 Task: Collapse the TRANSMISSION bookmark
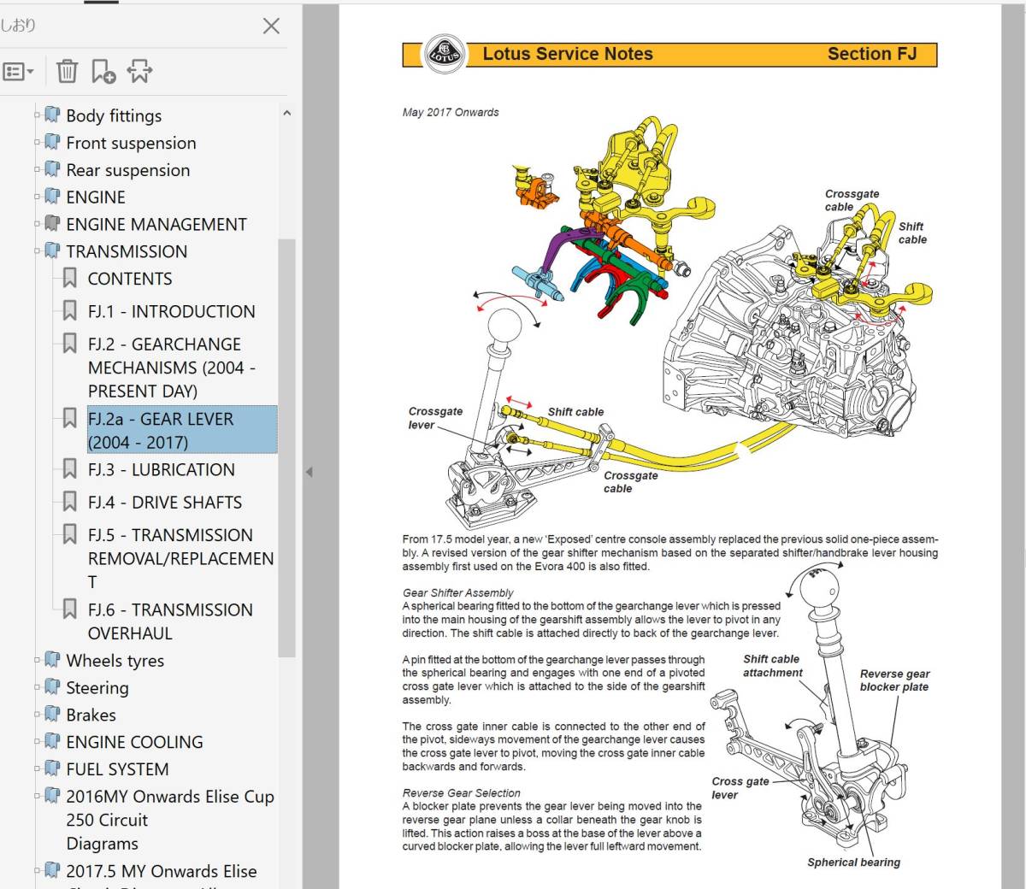(x=37, y=251)
